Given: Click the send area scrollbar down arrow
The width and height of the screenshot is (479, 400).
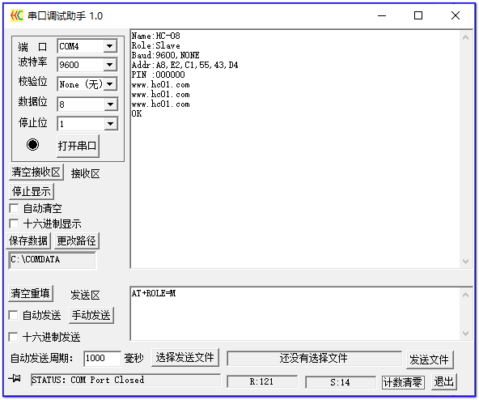Looking at the screenshot, I should [466, 334].
